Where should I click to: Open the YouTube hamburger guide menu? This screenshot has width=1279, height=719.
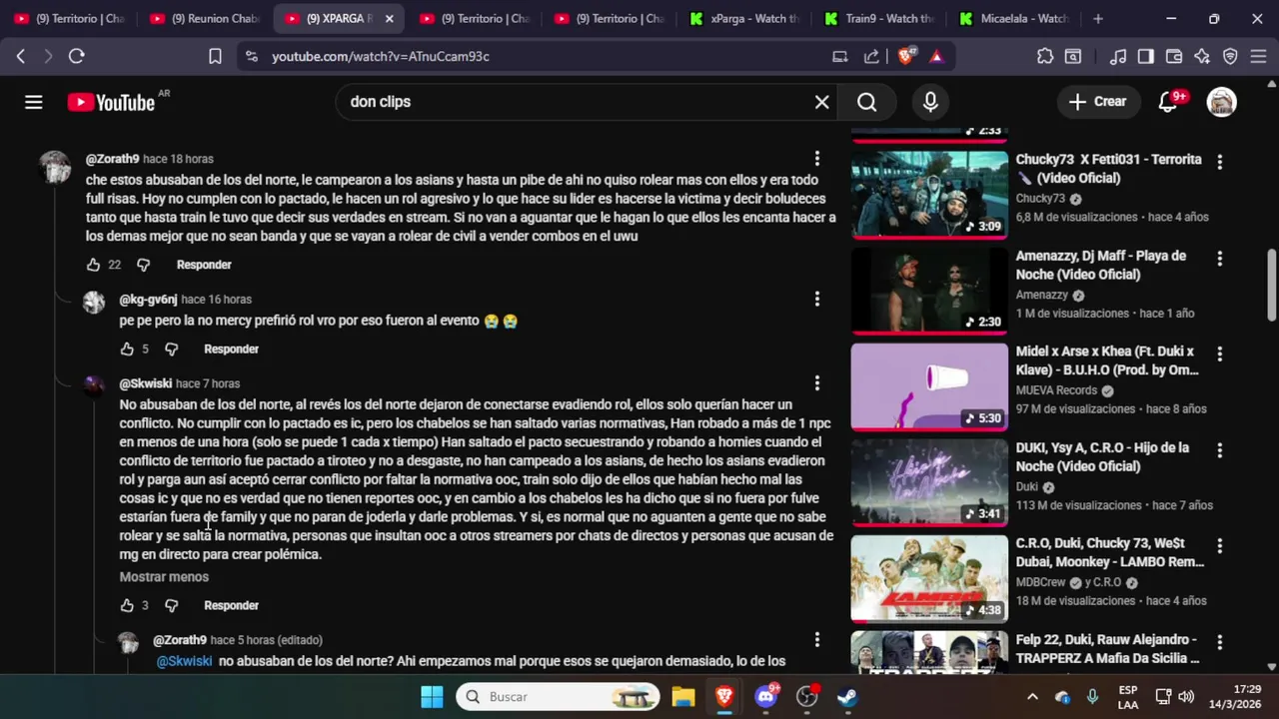point(34,102)
